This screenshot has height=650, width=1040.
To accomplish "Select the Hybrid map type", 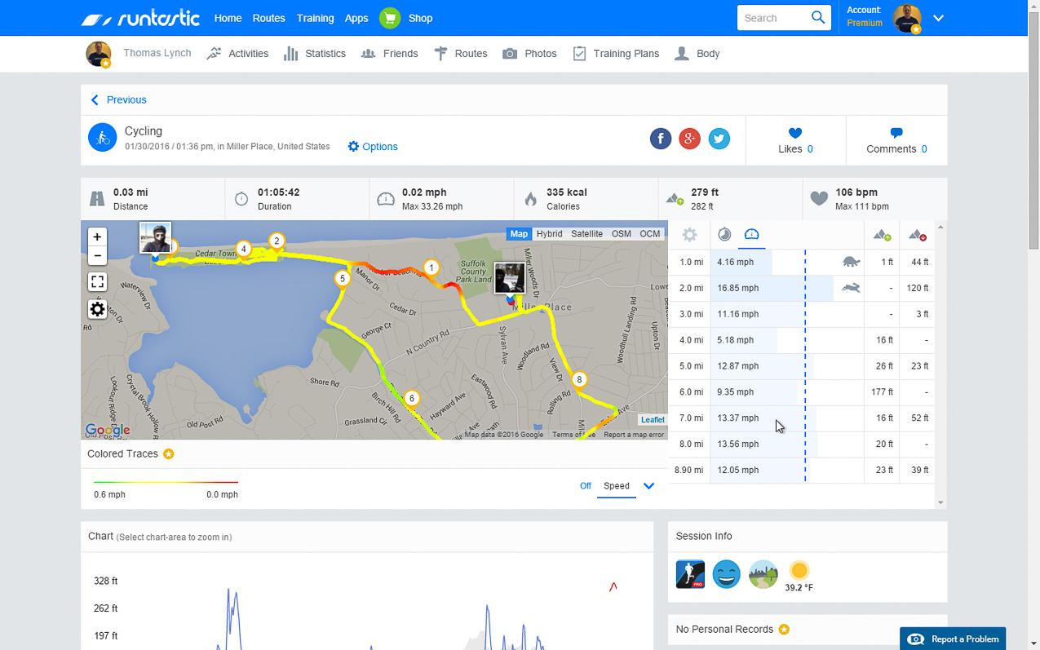I will click(549, 234).
